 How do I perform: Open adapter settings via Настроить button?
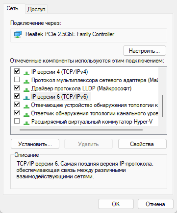tap(145, 51)
